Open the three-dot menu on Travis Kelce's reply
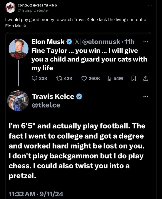This screenshot has width=162, height=199. click(x=146, y=97)
